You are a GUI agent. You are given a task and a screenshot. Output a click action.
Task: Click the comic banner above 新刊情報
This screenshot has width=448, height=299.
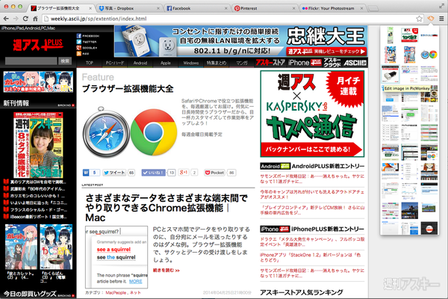tap(38, 81)
